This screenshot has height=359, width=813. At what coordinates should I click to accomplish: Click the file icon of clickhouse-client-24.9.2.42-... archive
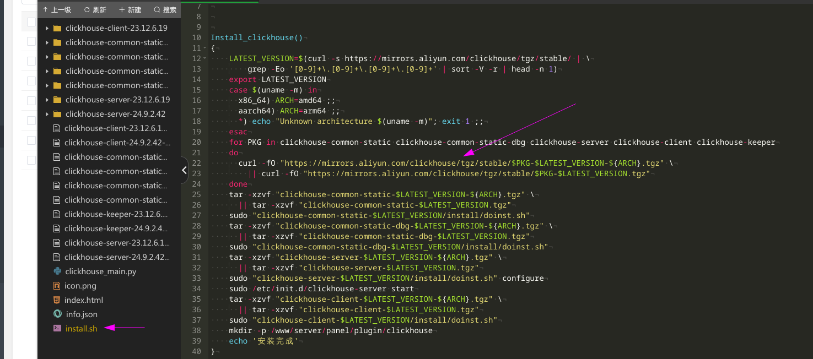tap(57, 143)
